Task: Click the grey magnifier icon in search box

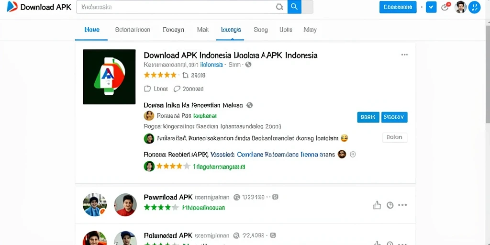Action: tap(279, 7)
